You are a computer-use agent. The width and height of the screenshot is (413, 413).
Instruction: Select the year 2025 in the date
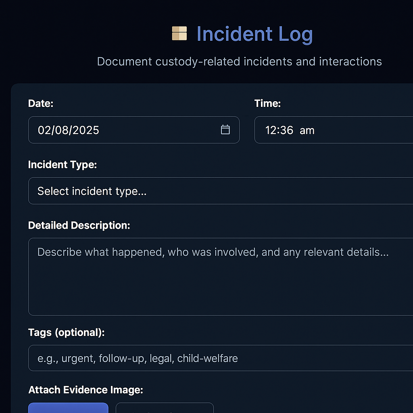pyautogui.click(x=84, y=130)
